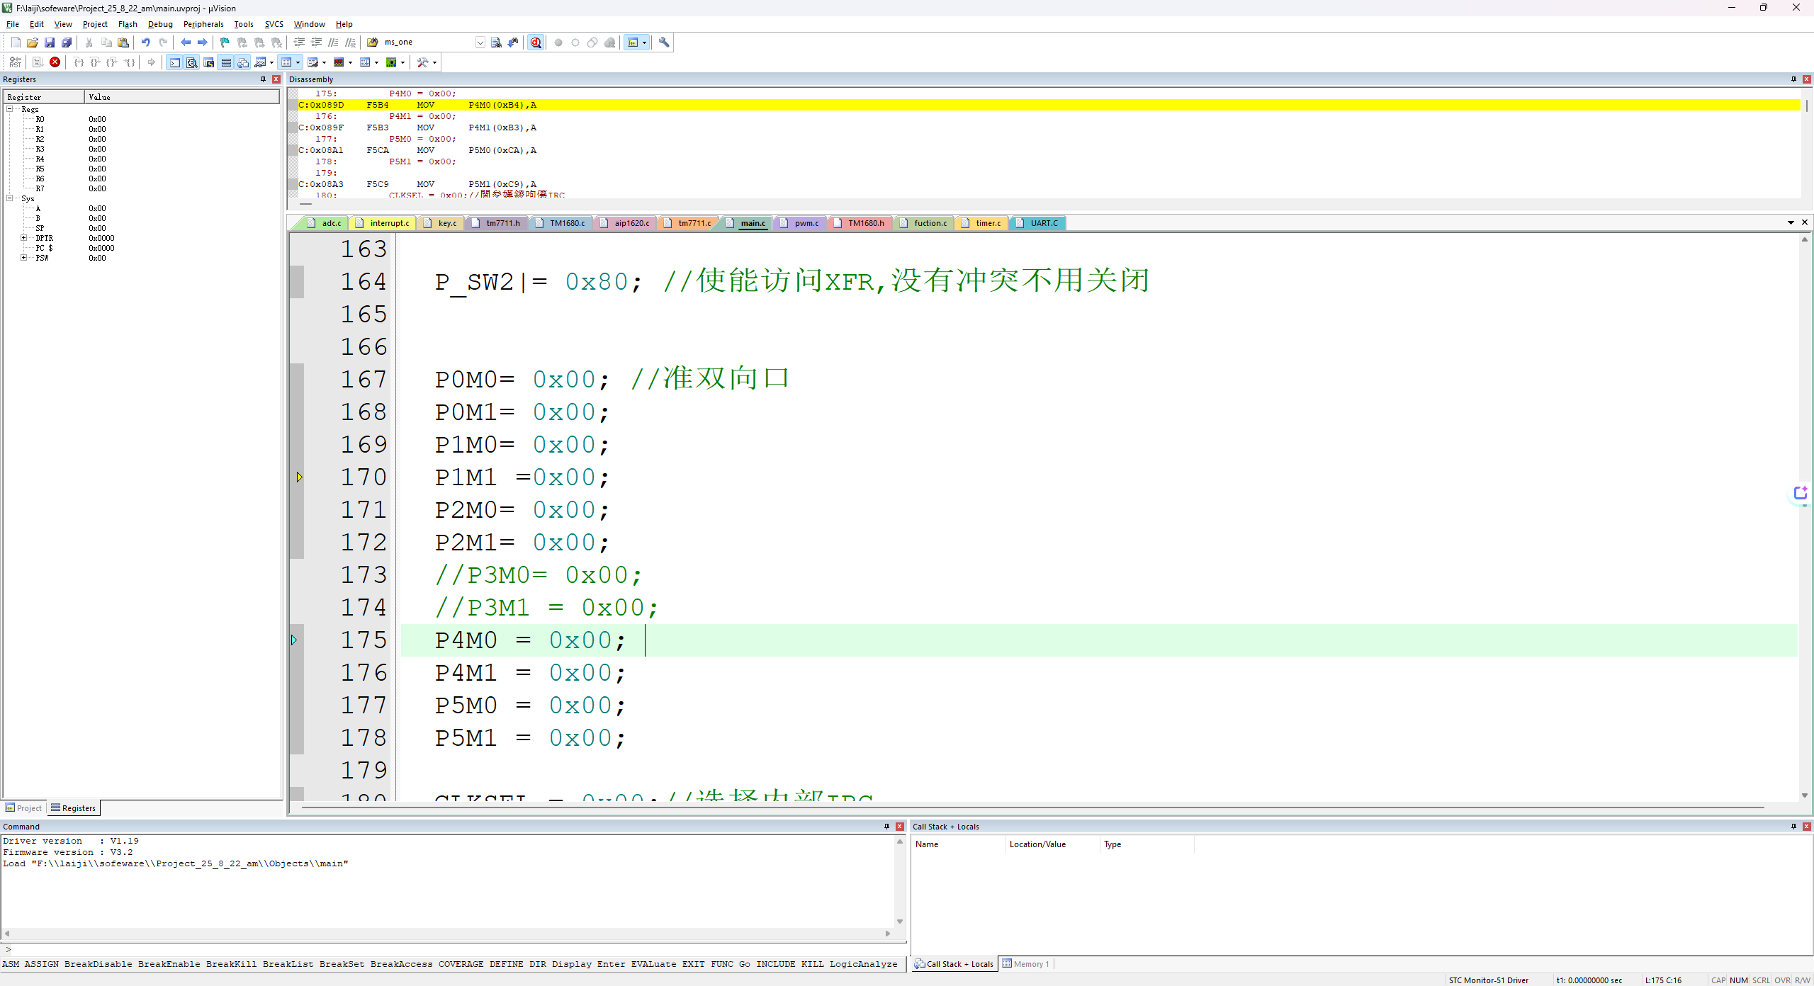Open Configuration wrench icon
This screenshot has height=986, width=1814.
point(664,42)
